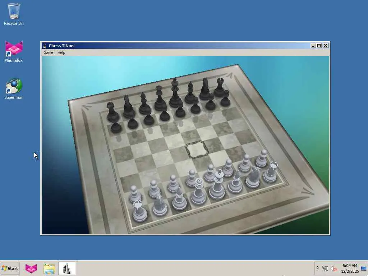Screen dimensions: 368x276
Task: Select the white pawn on h2
Action: click(262, 159)
